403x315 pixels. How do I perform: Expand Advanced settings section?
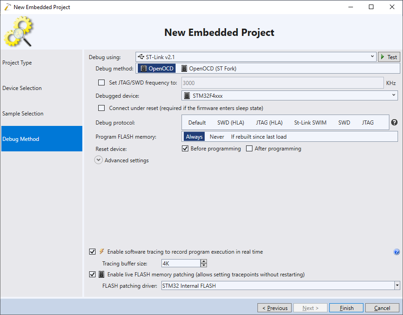tap(98, 160)
